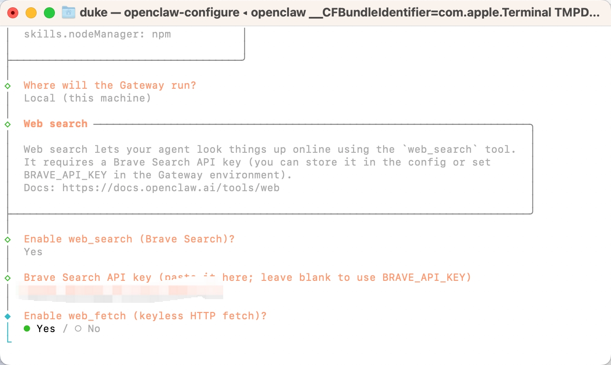Image resolution: width=611 pixels, height=365 pixels.
Task: Choose the No radio option for web_fetch
Action: click(x=78, y=328)
